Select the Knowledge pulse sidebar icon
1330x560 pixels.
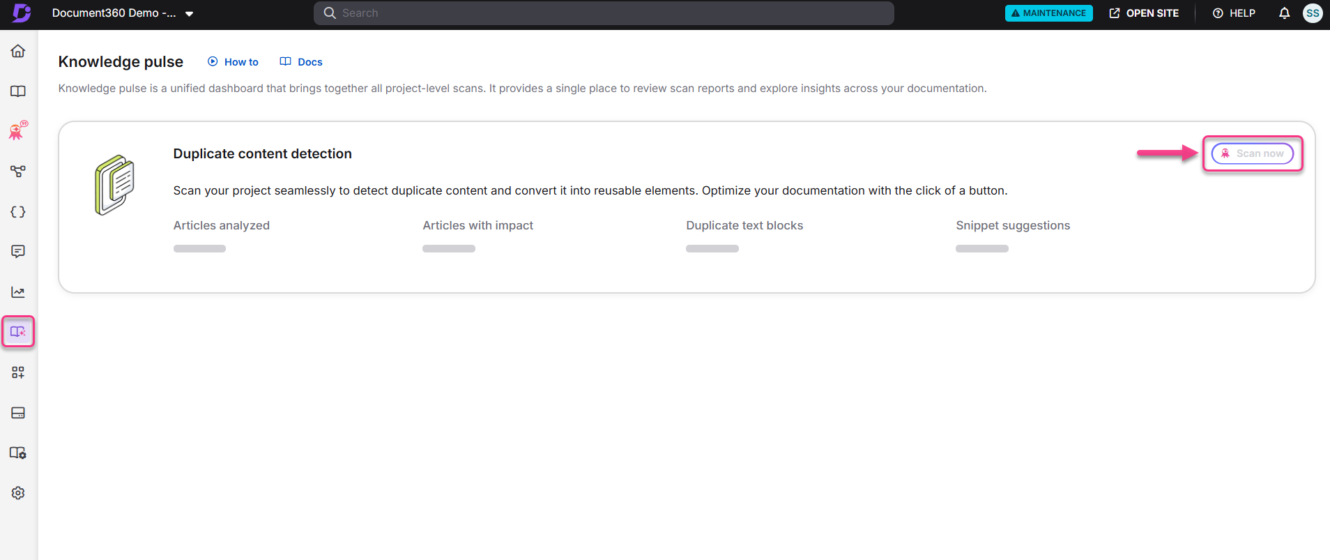(x=18, y=332)
